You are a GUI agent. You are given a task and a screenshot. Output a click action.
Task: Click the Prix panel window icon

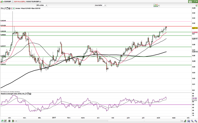(x=7, y=8)
